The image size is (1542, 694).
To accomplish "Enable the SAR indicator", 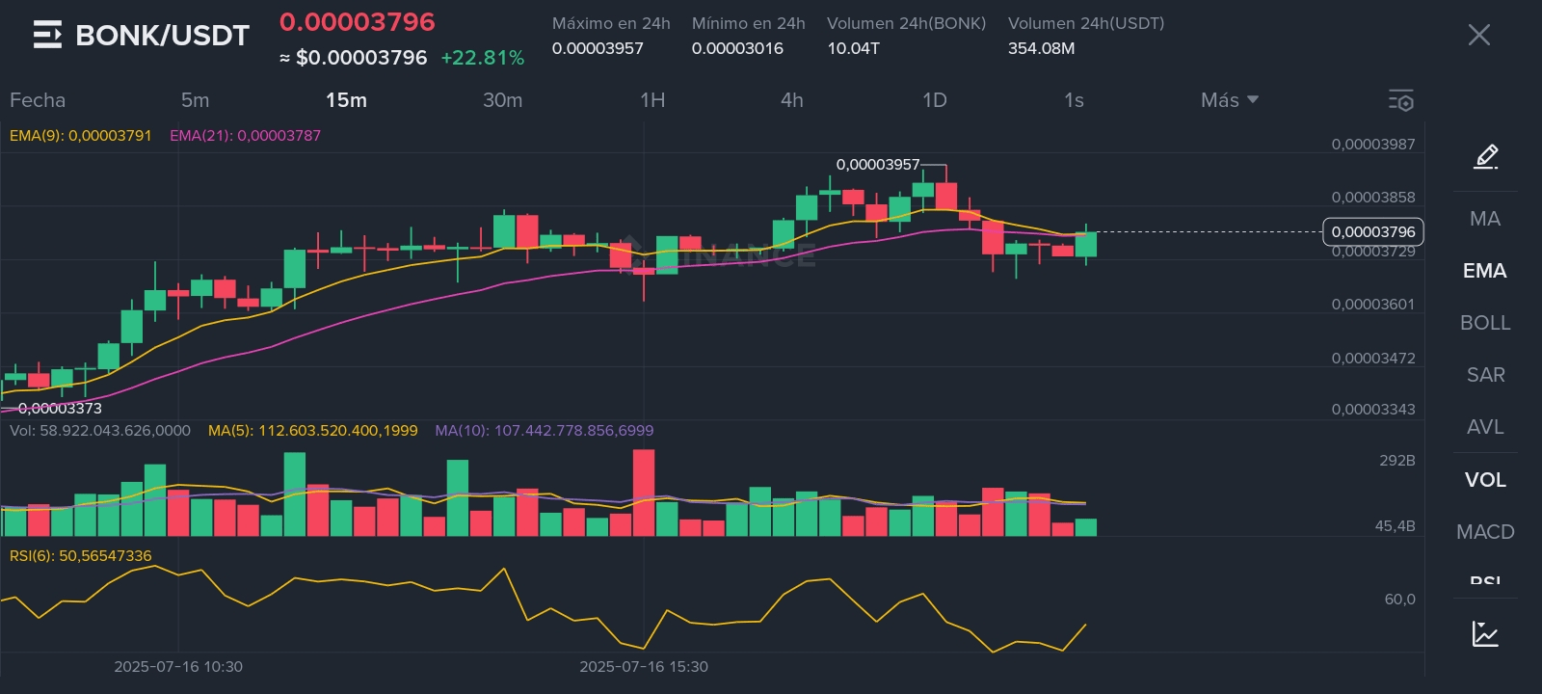I will 1485,375.
